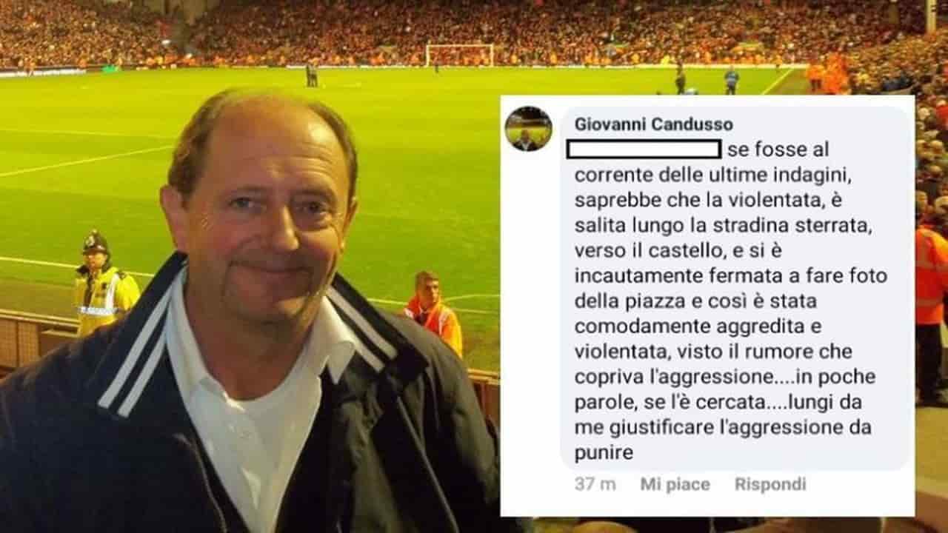The width and height of the screenshot is (948, 533).
Task: Select the blanked-out tagged name box
Action: 644,150
